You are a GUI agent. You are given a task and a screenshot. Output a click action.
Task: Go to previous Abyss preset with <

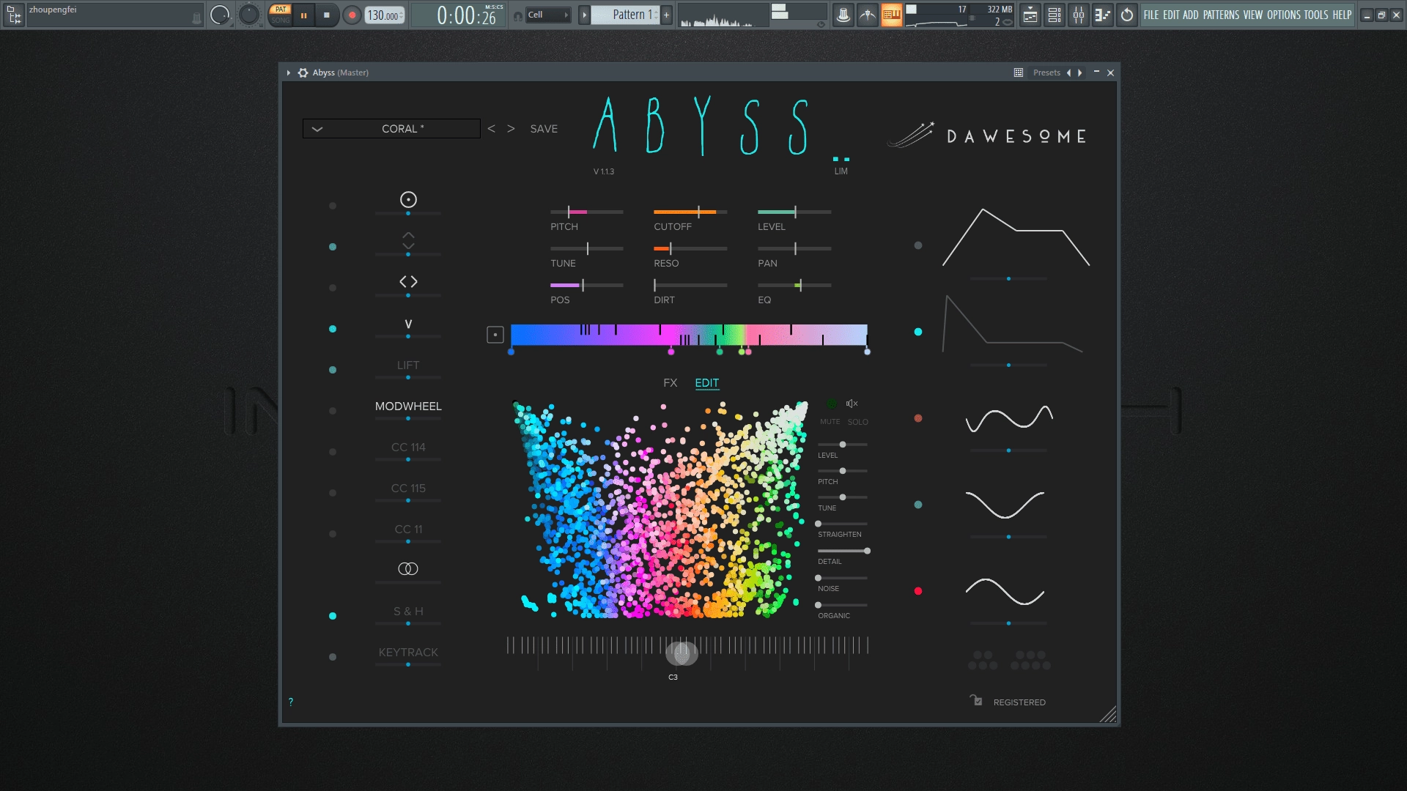(x=492, y=128)
